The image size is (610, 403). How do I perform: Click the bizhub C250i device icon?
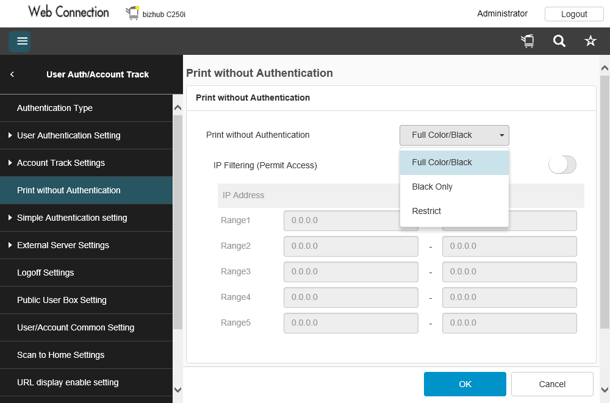pos(132,13)
